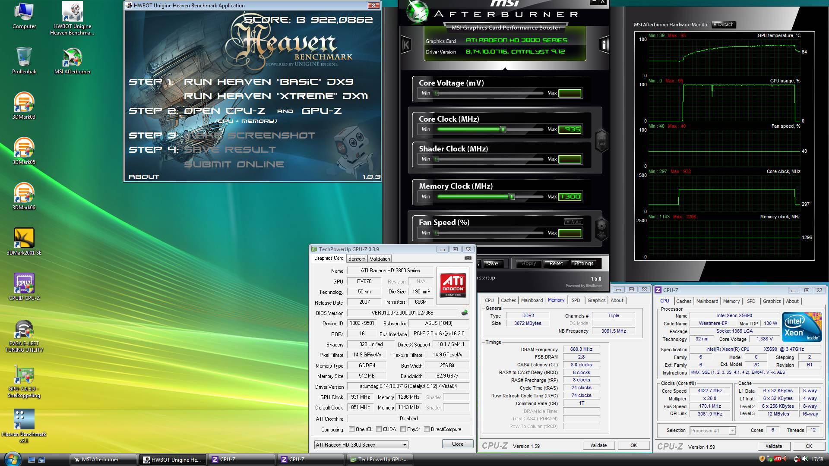Click GPU-Z screenshot camera icon
The height and width of the screenshot is (466, 829).
[468, 258]
